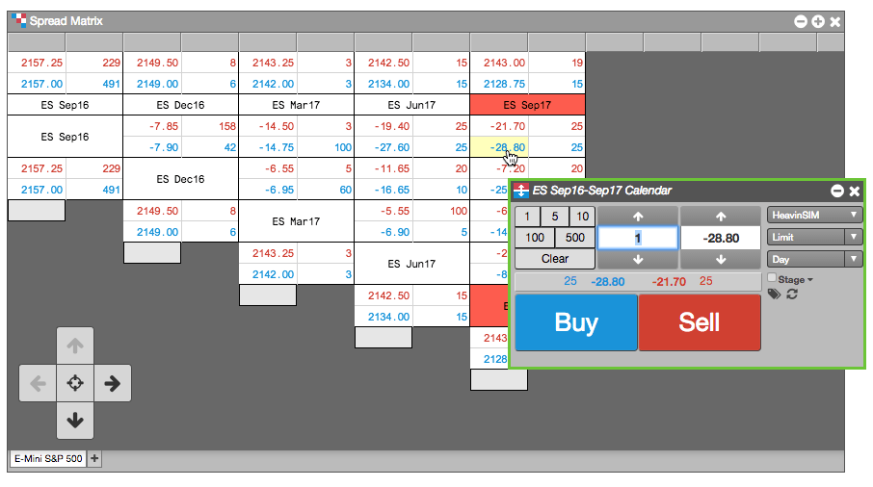Click the ES Mar17 column header
The image size is (873, 487).
pos(296,105)
